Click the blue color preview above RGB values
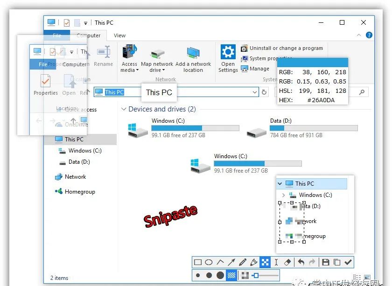This screenshot has height=286, width=392. point(313,63)
